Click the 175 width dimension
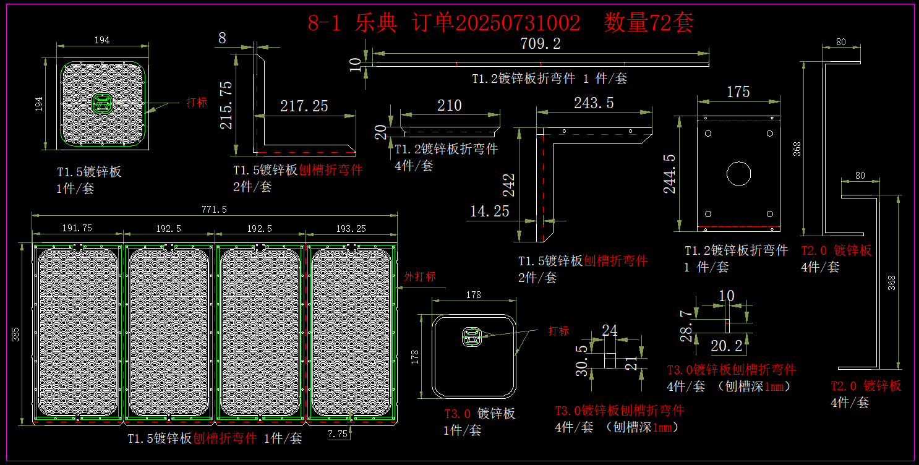Screen dimensions: 919x465 738,92
